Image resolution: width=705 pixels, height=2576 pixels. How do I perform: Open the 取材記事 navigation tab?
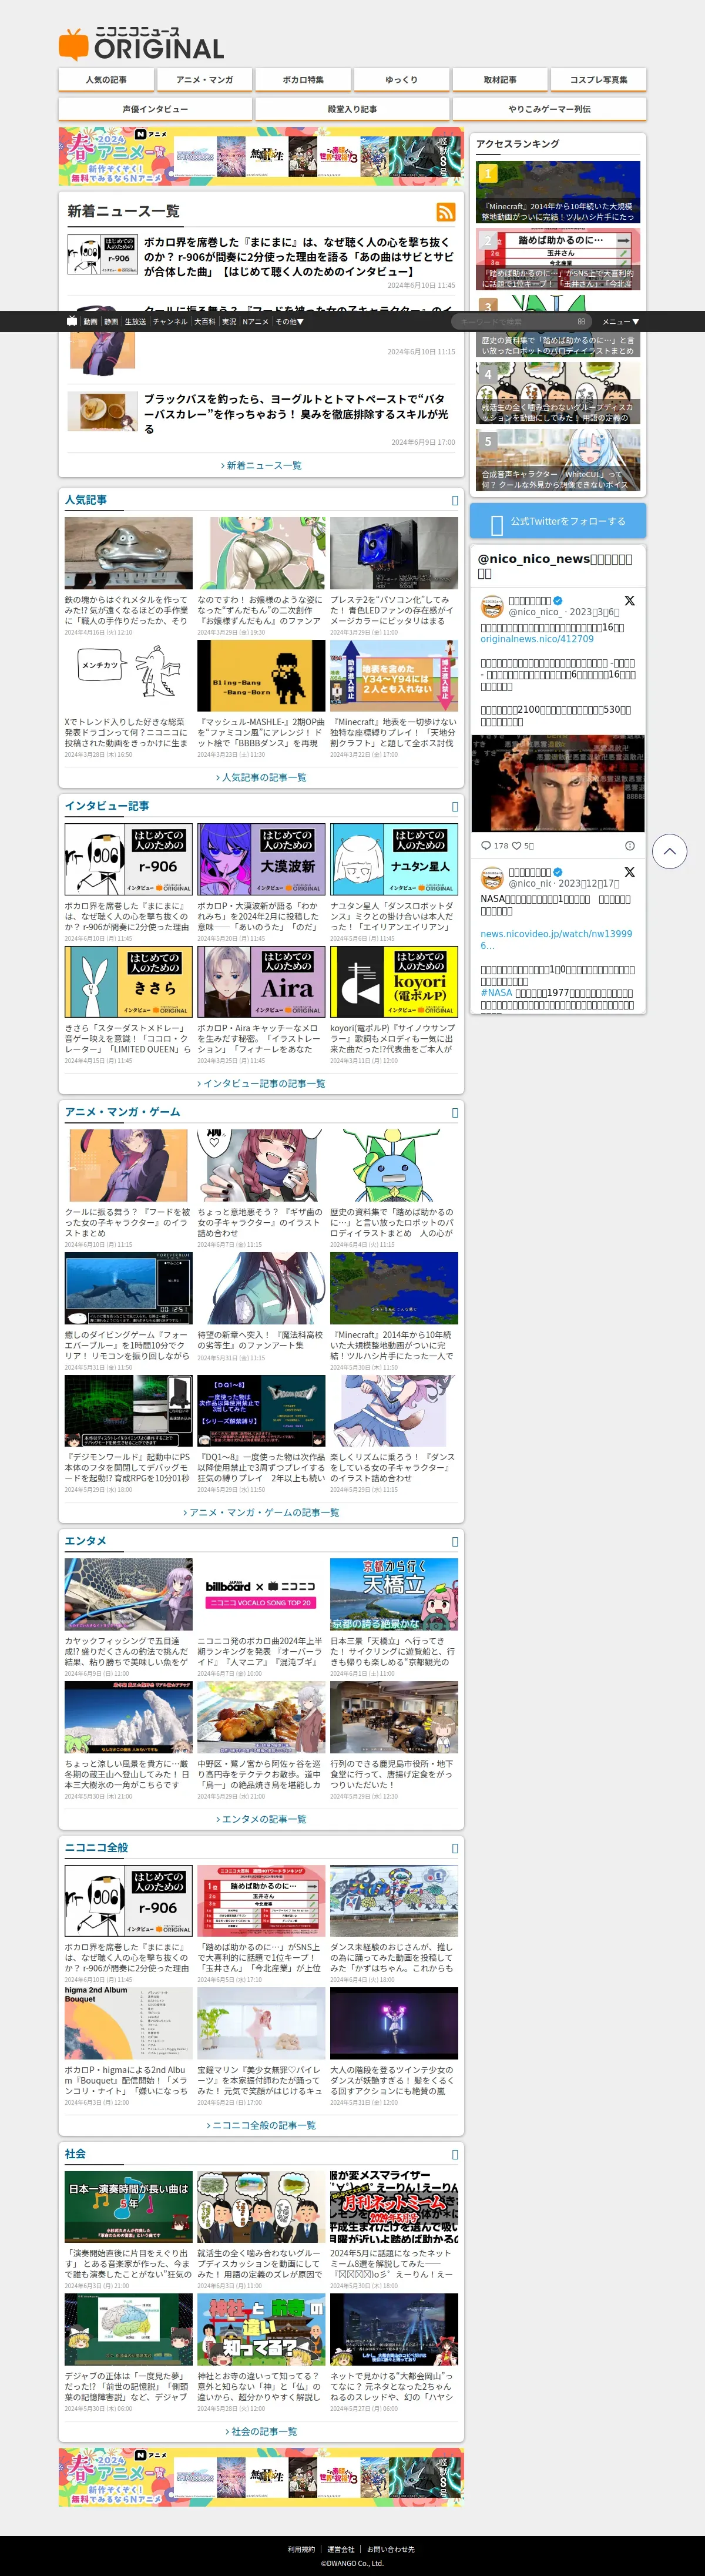coord(500,80)
